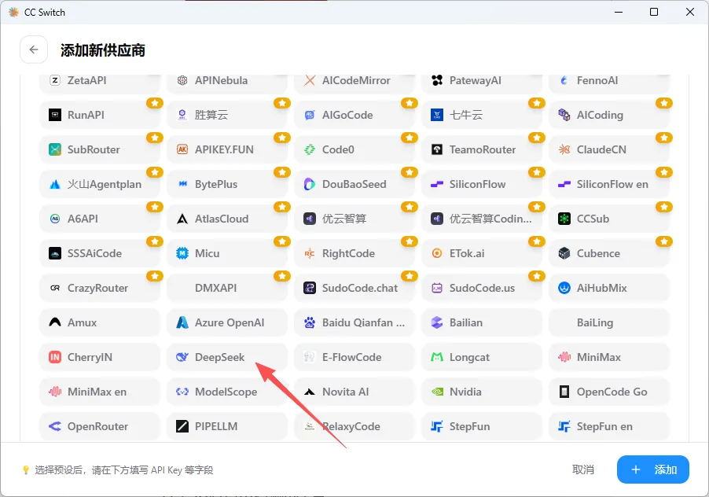Viewport: 709px width, 497px height.
Task: Choose the Amux preset
Action: (x=100, y=322)
